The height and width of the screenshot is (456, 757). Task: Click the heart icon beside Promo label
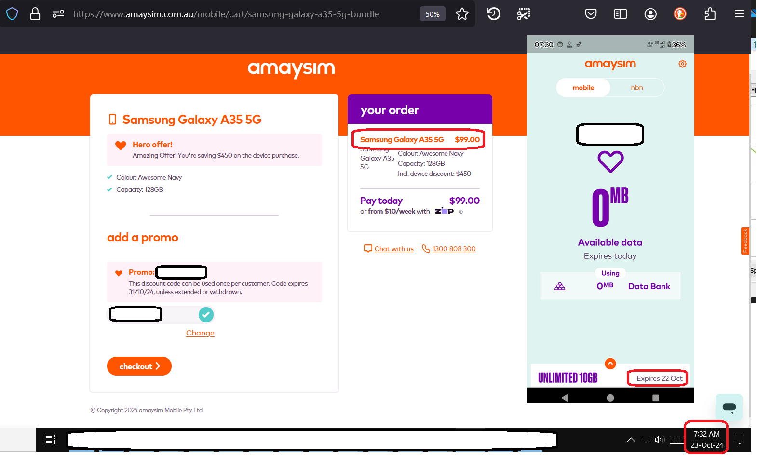[x=119, y=273]
